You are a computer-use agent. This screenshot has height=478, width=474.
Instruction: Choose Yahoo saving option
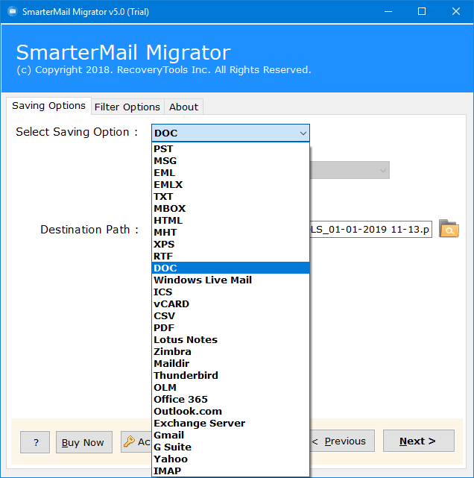pyautogui.click(x=230, y=459)
